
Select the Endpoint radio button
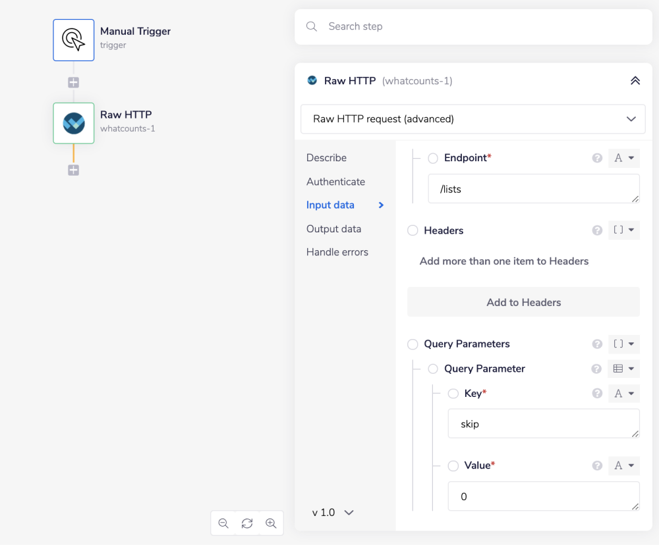point(433,158)
